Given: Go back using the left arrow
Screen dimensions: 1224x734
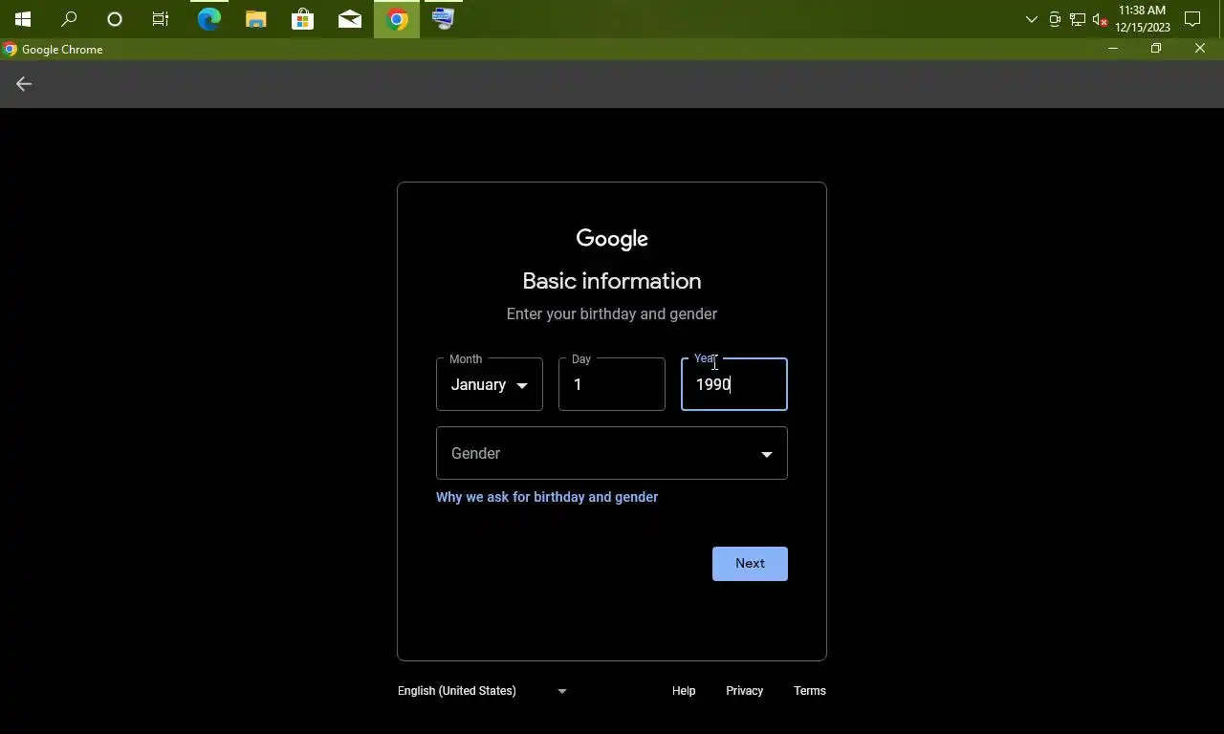Looking at the screenshot, I should point(24,84).
